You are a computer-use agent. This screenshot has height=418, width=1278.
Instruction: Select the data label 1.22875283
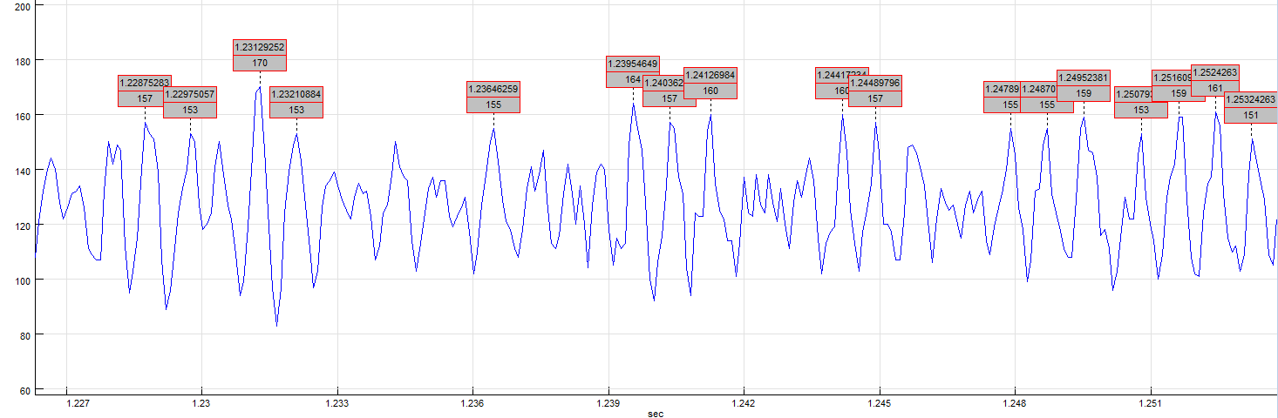[x=145, y=91]
